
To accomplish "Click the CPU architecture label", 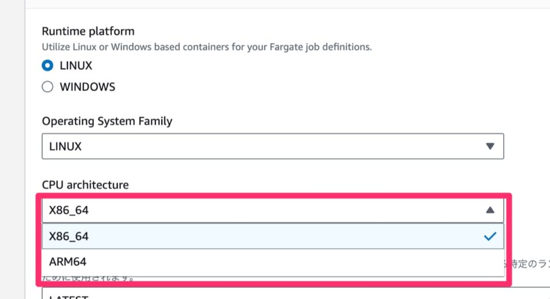I will (85, 184).
